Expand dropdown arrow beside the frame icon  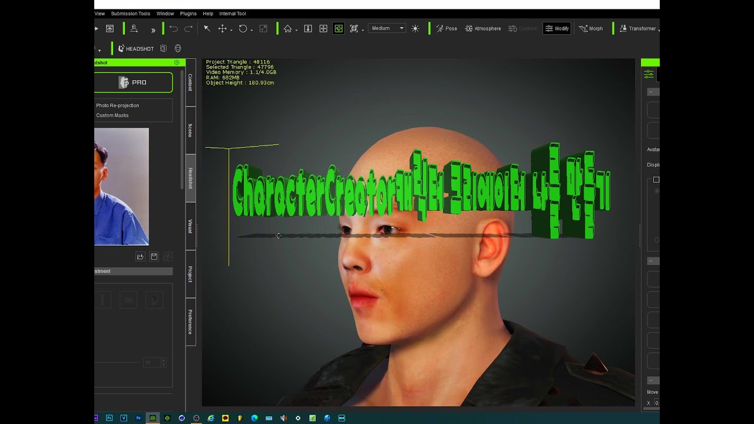(x=362, y=30)
